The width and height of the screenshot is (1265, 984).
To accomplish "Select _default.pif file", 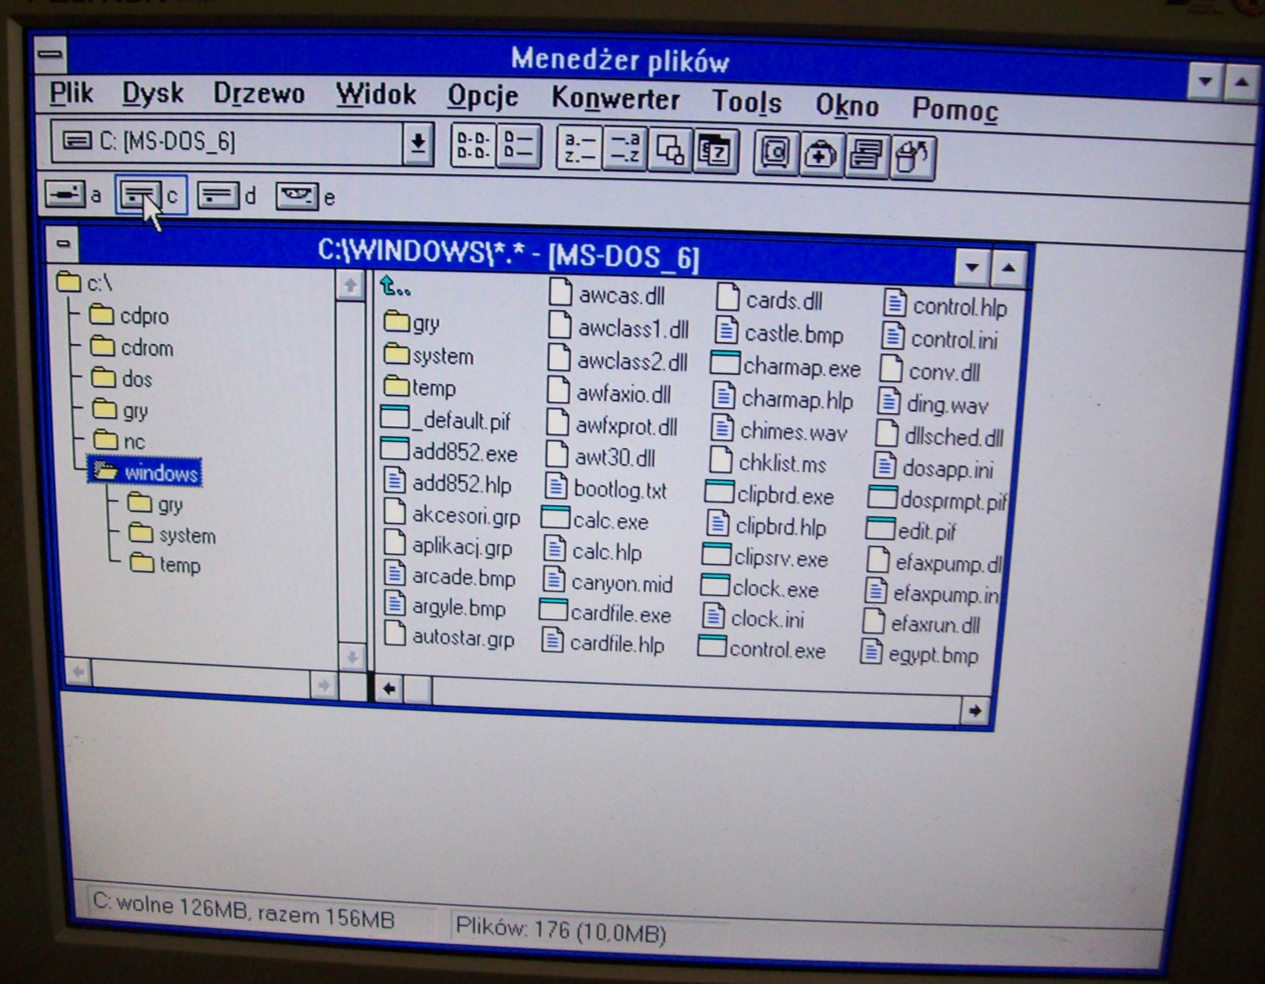I will (446, 420).
